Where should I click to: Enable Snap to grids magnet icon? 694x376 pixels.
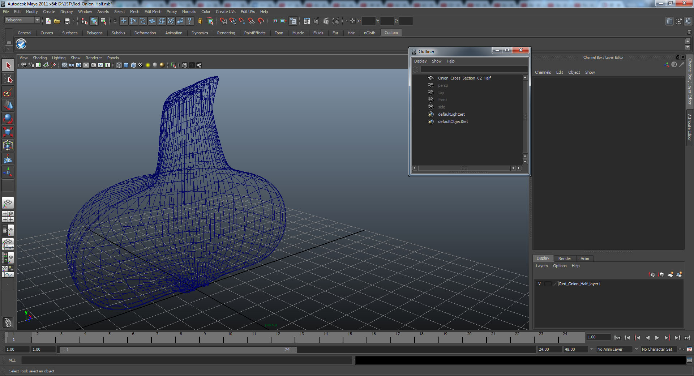(223, 21)
